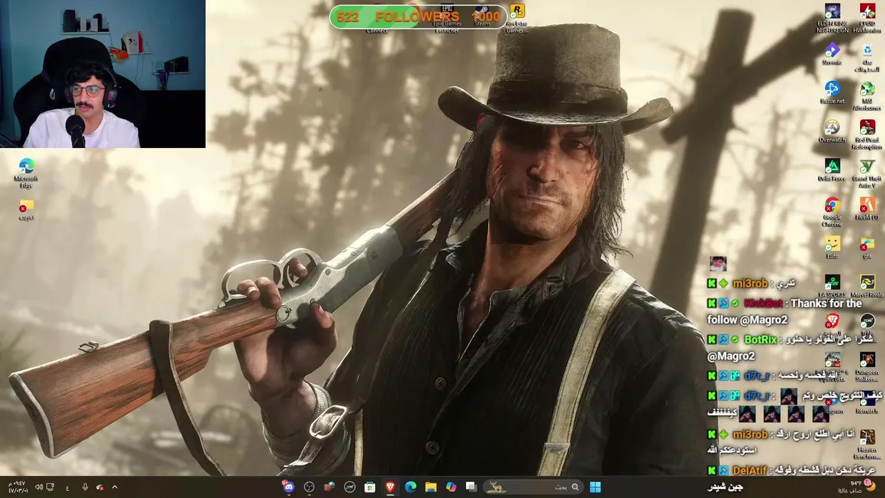Open the Epic Games Launcher desktop icon

(x=447, y=18)
